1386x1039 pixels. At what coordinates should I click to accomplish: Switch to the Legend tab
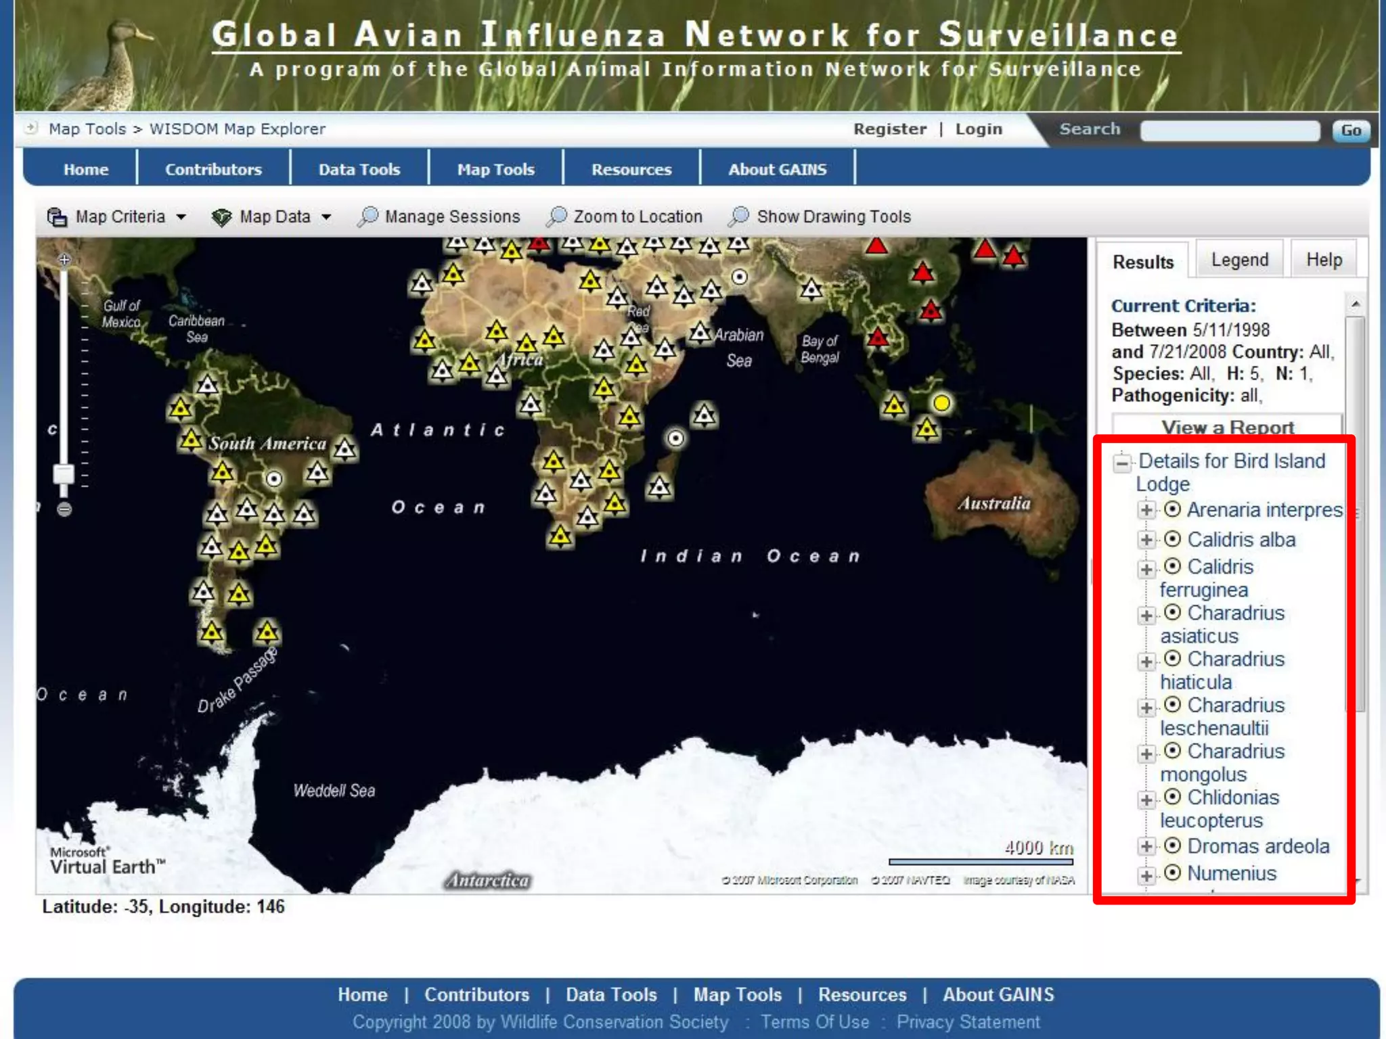pos(1239,260)
